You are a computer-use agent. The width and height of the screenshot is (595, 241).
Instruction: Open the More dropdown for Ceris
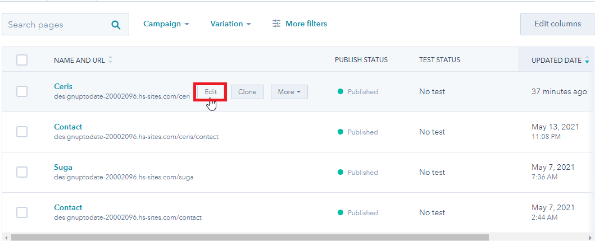pyautogui.click(x=289, y=92)
